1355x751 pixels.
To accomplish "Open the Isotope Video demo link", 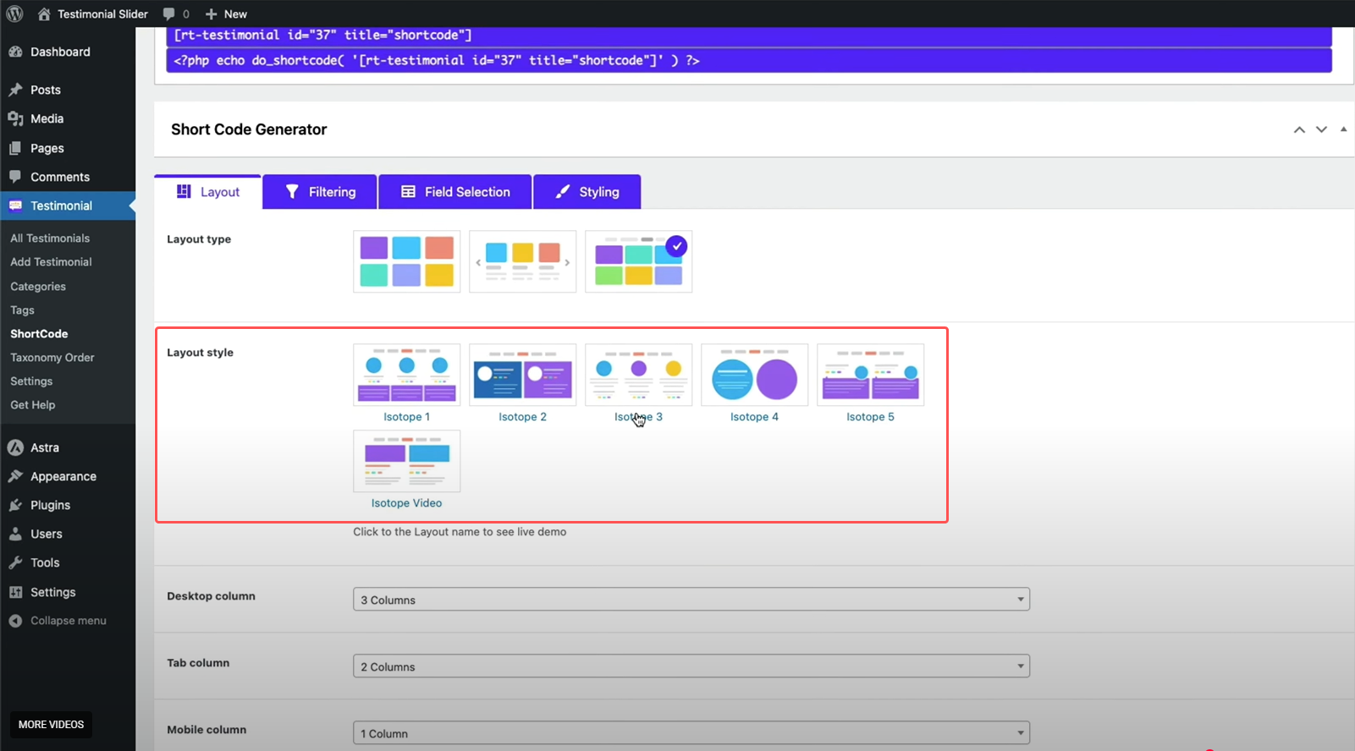I will [x=406, y=503].
